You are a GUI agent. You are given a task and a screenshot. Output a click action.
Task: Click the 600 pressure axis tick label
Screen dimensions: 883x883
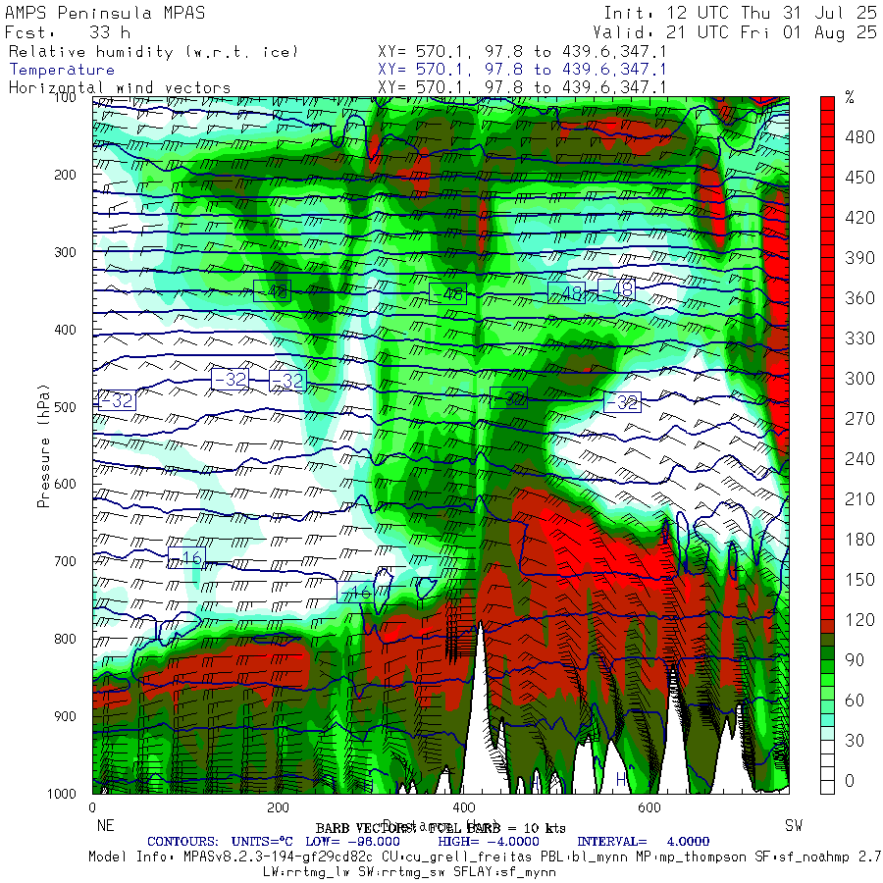[65, 484]
